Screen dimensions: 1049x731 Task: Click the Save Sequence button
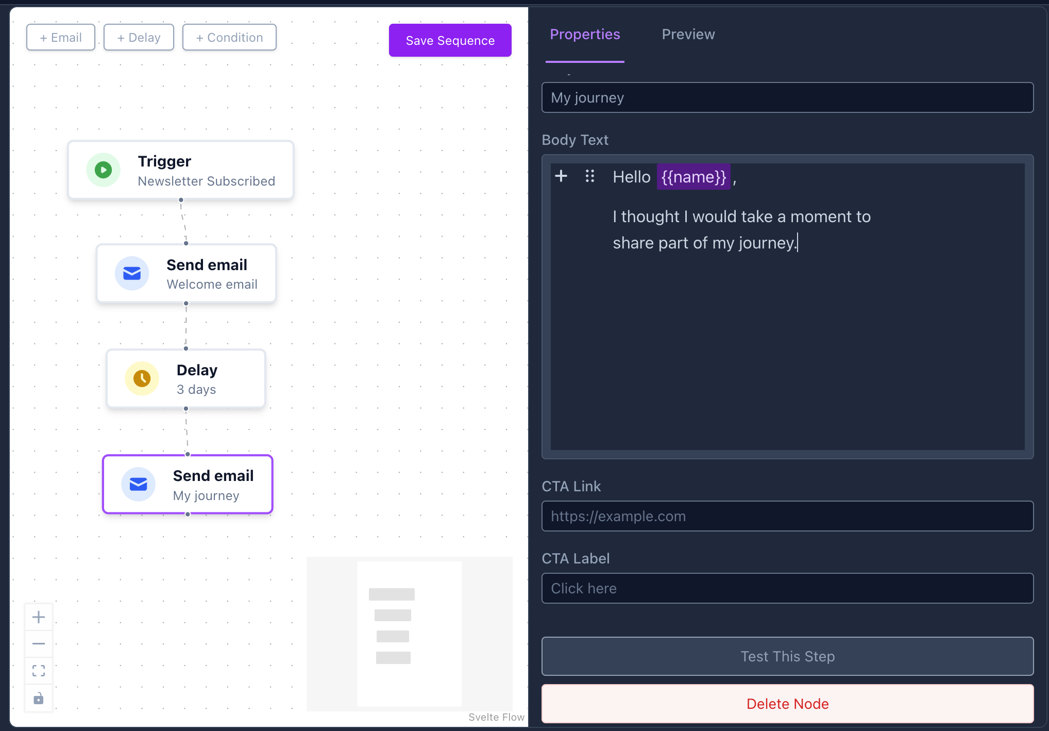(450, 40)
